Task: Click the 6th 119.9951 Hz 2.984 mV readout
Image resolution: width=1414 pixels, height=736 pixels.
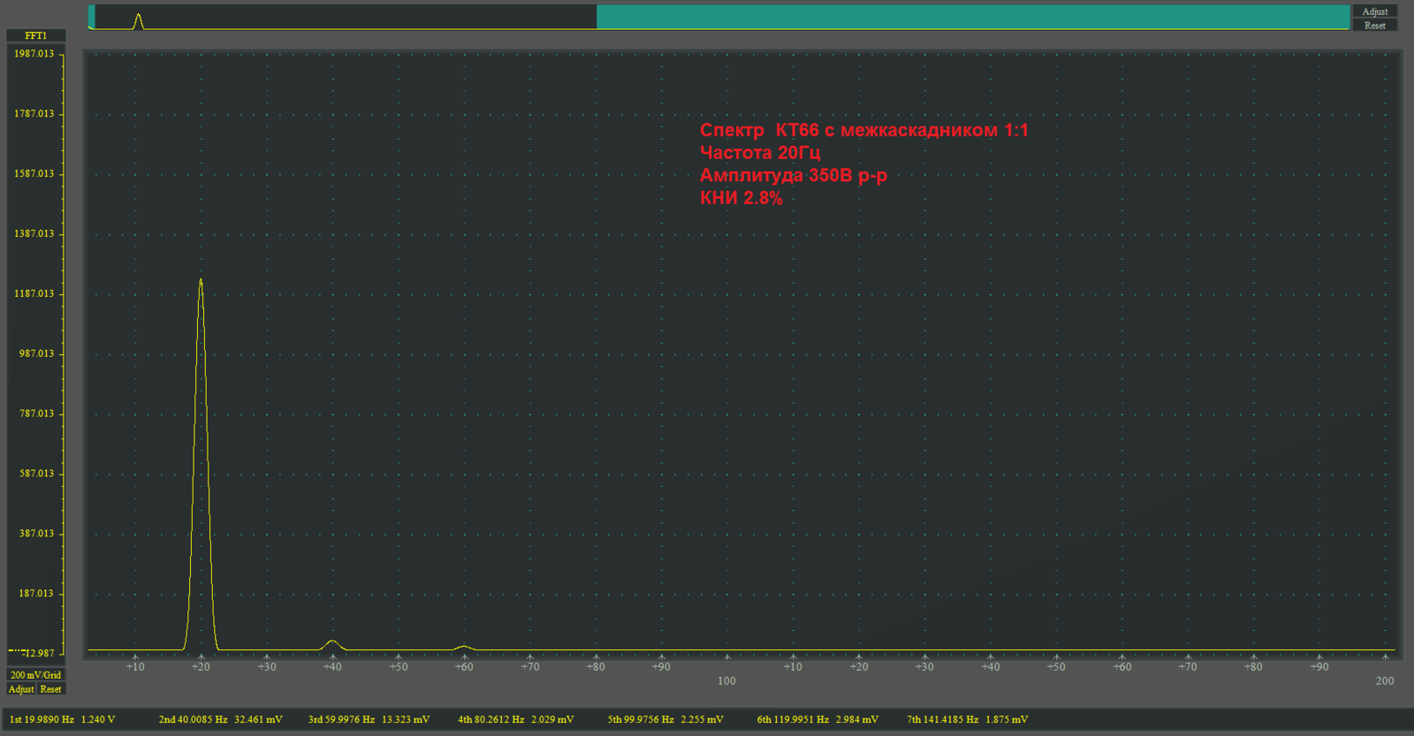Action: coord(817,719)
